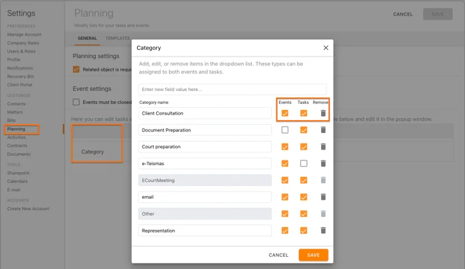Delete the Court preparation category
The height and width of the screenshot is (269, 465).
[x=323, y=146]
